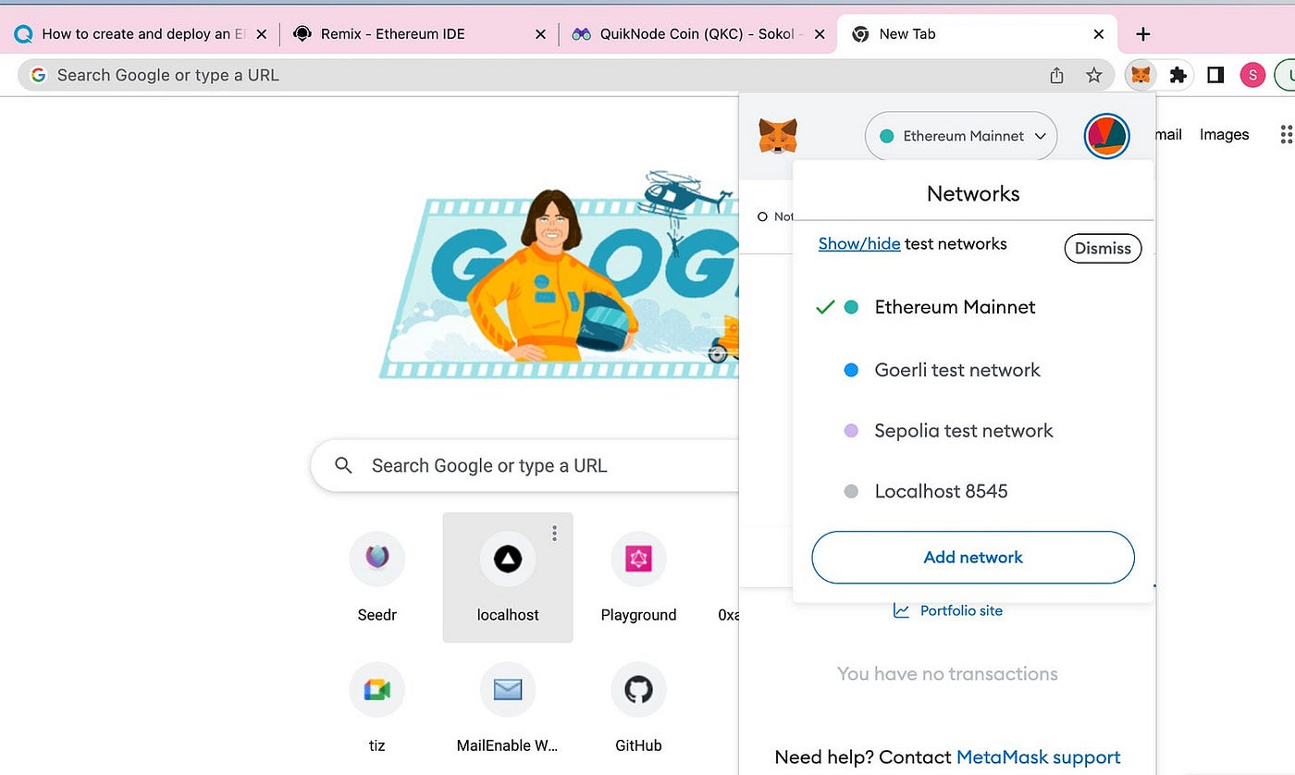Switch to the New Tab tab
The height and width of the screenshot is (775, 1295).
[x=977, y=34]
